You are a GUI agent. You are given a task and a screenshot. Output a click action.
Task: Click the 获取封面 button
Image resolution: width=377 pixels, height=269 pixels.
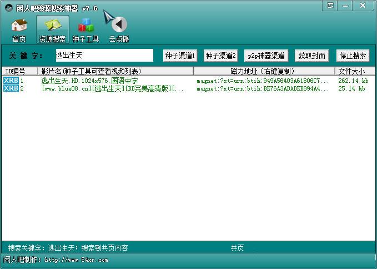click(311, 56)
